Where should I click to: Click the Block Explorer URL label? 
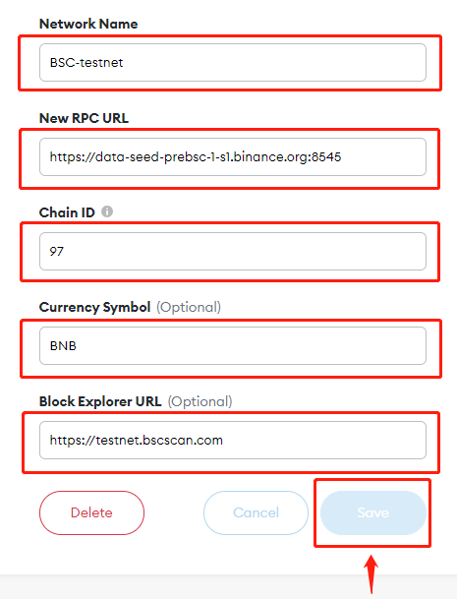click(x=100, y=401)
